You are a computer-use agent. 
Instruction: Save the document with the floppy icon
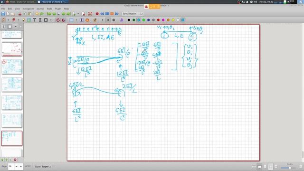click(3, 14)
